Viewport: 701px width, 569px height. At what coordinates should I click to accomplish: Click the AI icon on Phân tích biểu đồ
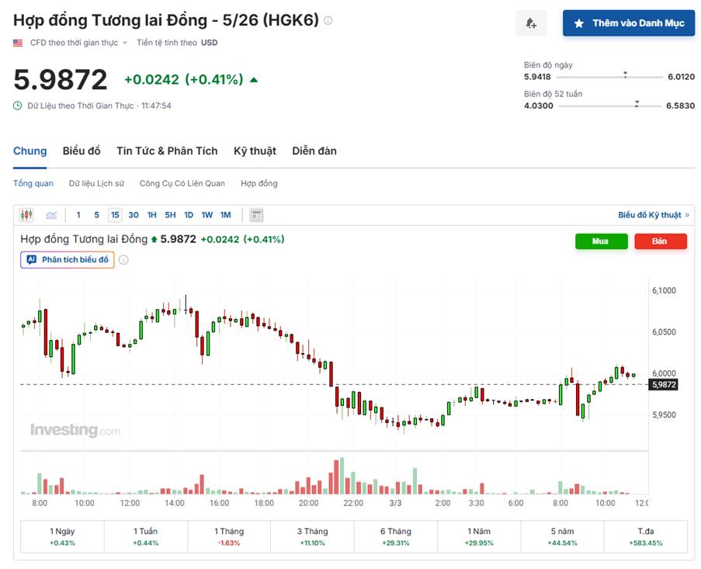pyautogui.click(x=31, y=260)
